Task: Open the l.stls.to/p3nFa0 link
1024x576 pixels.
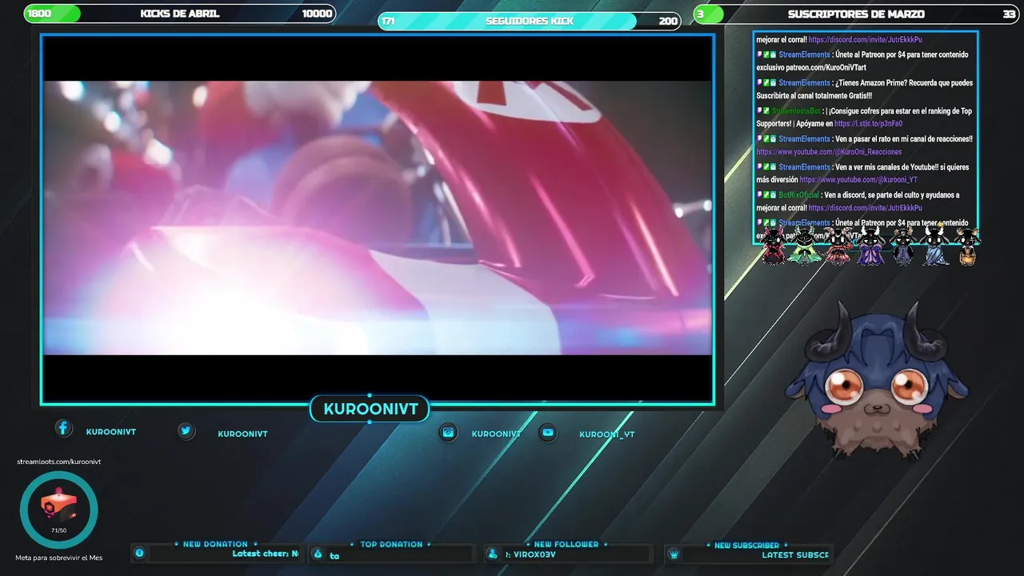Action: [868, 124]
